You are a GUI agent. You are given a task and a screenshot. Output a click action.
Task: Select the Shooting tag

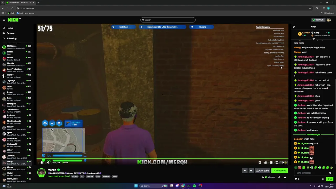pyautogui.click(x=106, y=176)
